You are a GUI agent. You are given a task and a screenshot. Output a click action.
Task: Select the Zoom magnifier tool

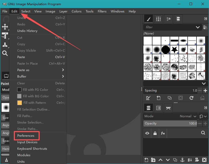[5, 53]
